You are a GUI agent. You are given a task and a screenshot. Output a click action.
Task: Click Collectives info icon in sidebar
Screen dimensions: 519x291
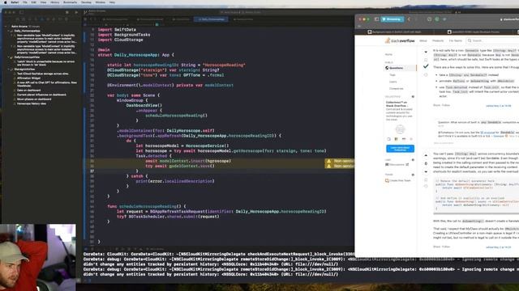[x=413, y=97]
